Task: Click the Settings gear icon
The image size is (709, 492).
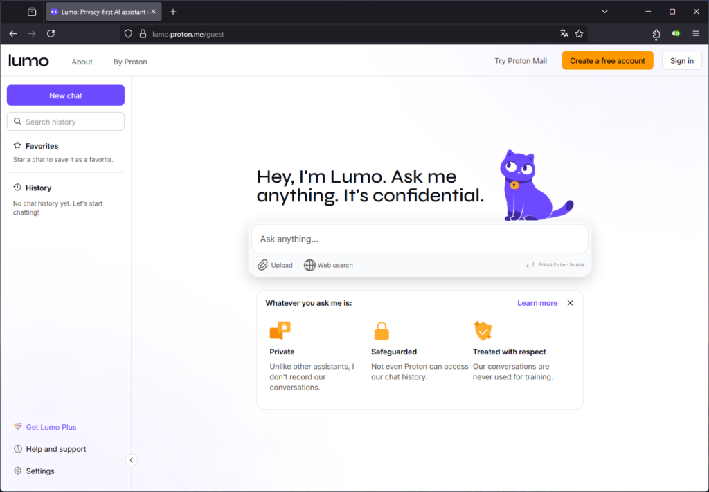Action: coord(17,471)
